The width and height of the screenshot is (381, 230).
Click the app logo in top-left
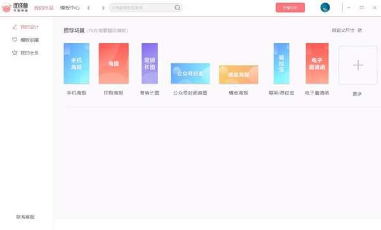click(x=15, y=8)
